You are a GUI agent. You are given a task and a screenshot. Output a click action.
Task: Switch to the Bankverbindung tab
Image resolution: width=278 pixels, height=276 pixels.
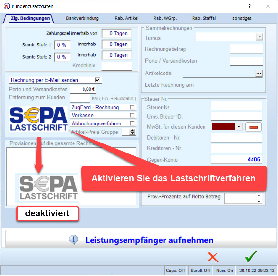tap(82, 18)
